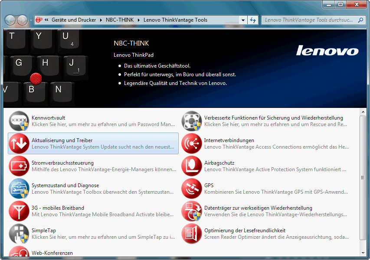Open Systemzustand und Diagnose title
The height and width of the screenshot is (260, 370).
pos(65,185)
